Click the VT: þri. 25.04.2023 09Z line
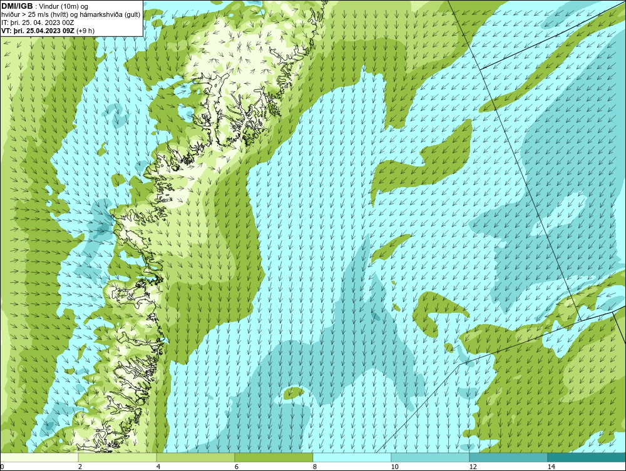The image size is (626, 471). pos(48,30)
